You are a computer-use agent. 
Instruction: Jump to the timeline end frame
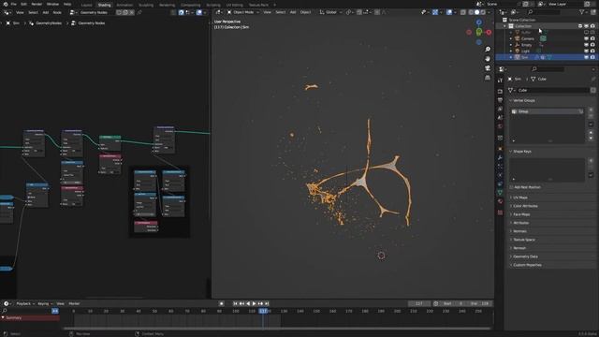[267, 303]
